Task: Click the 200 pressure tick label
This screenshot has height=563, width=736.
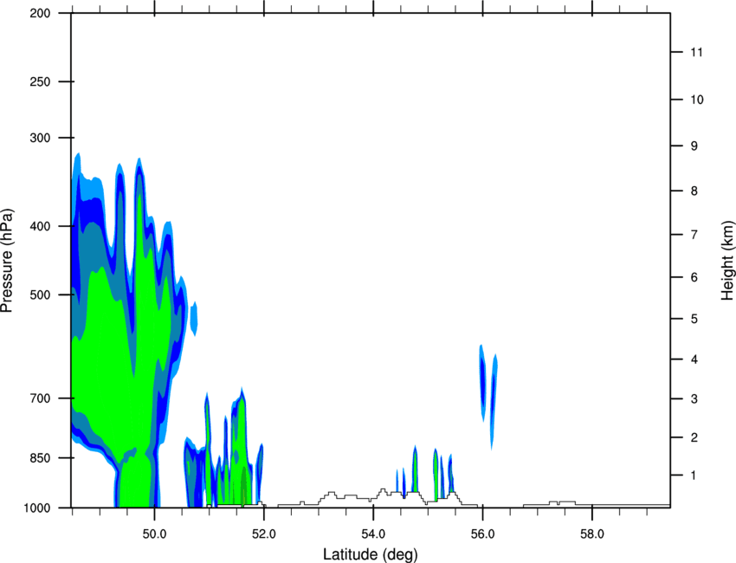Action: (40, 13)
